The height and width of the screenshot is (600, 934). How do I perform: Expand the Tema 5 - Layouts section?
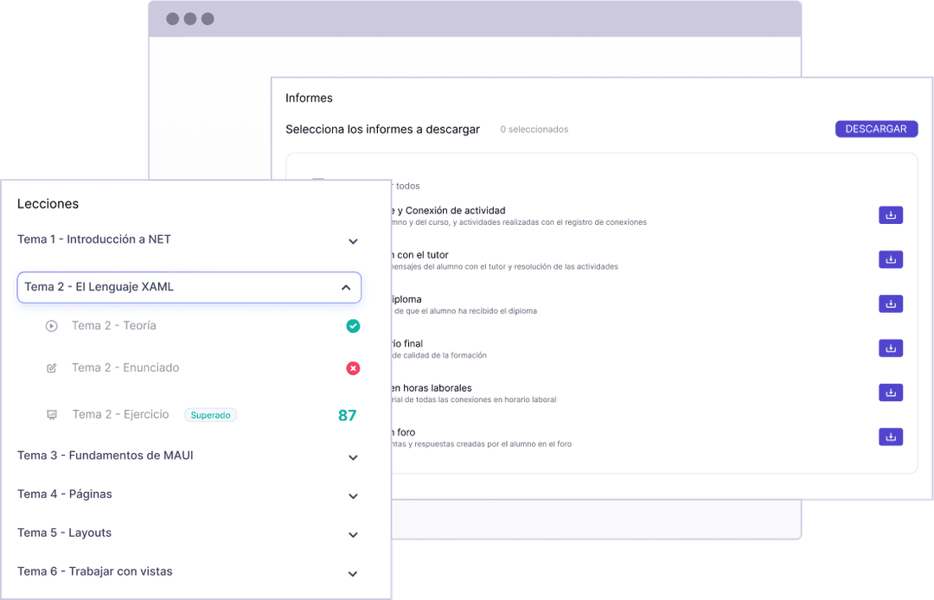(353, 535)
